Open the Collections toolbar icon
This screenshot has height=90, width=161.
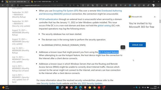click(x=93, y=5)
